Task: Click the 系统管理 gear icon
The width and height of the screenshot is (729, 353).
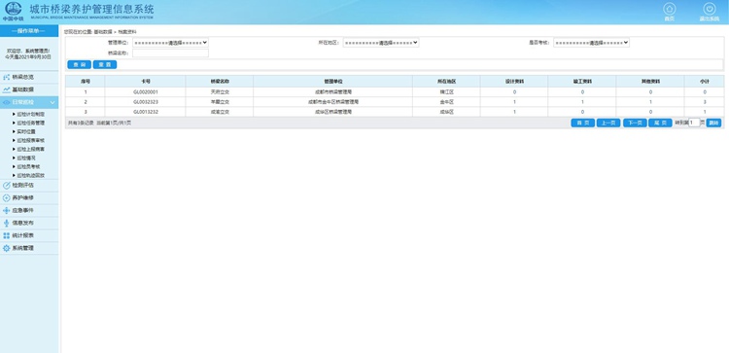Action: [x=7, y=248]
